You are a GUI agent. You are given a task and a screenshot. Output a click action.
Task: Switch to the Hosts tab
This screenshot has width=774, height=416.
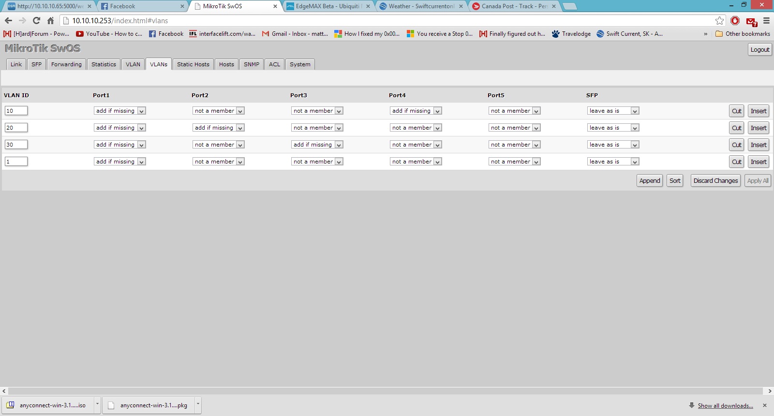coord(226,64)
